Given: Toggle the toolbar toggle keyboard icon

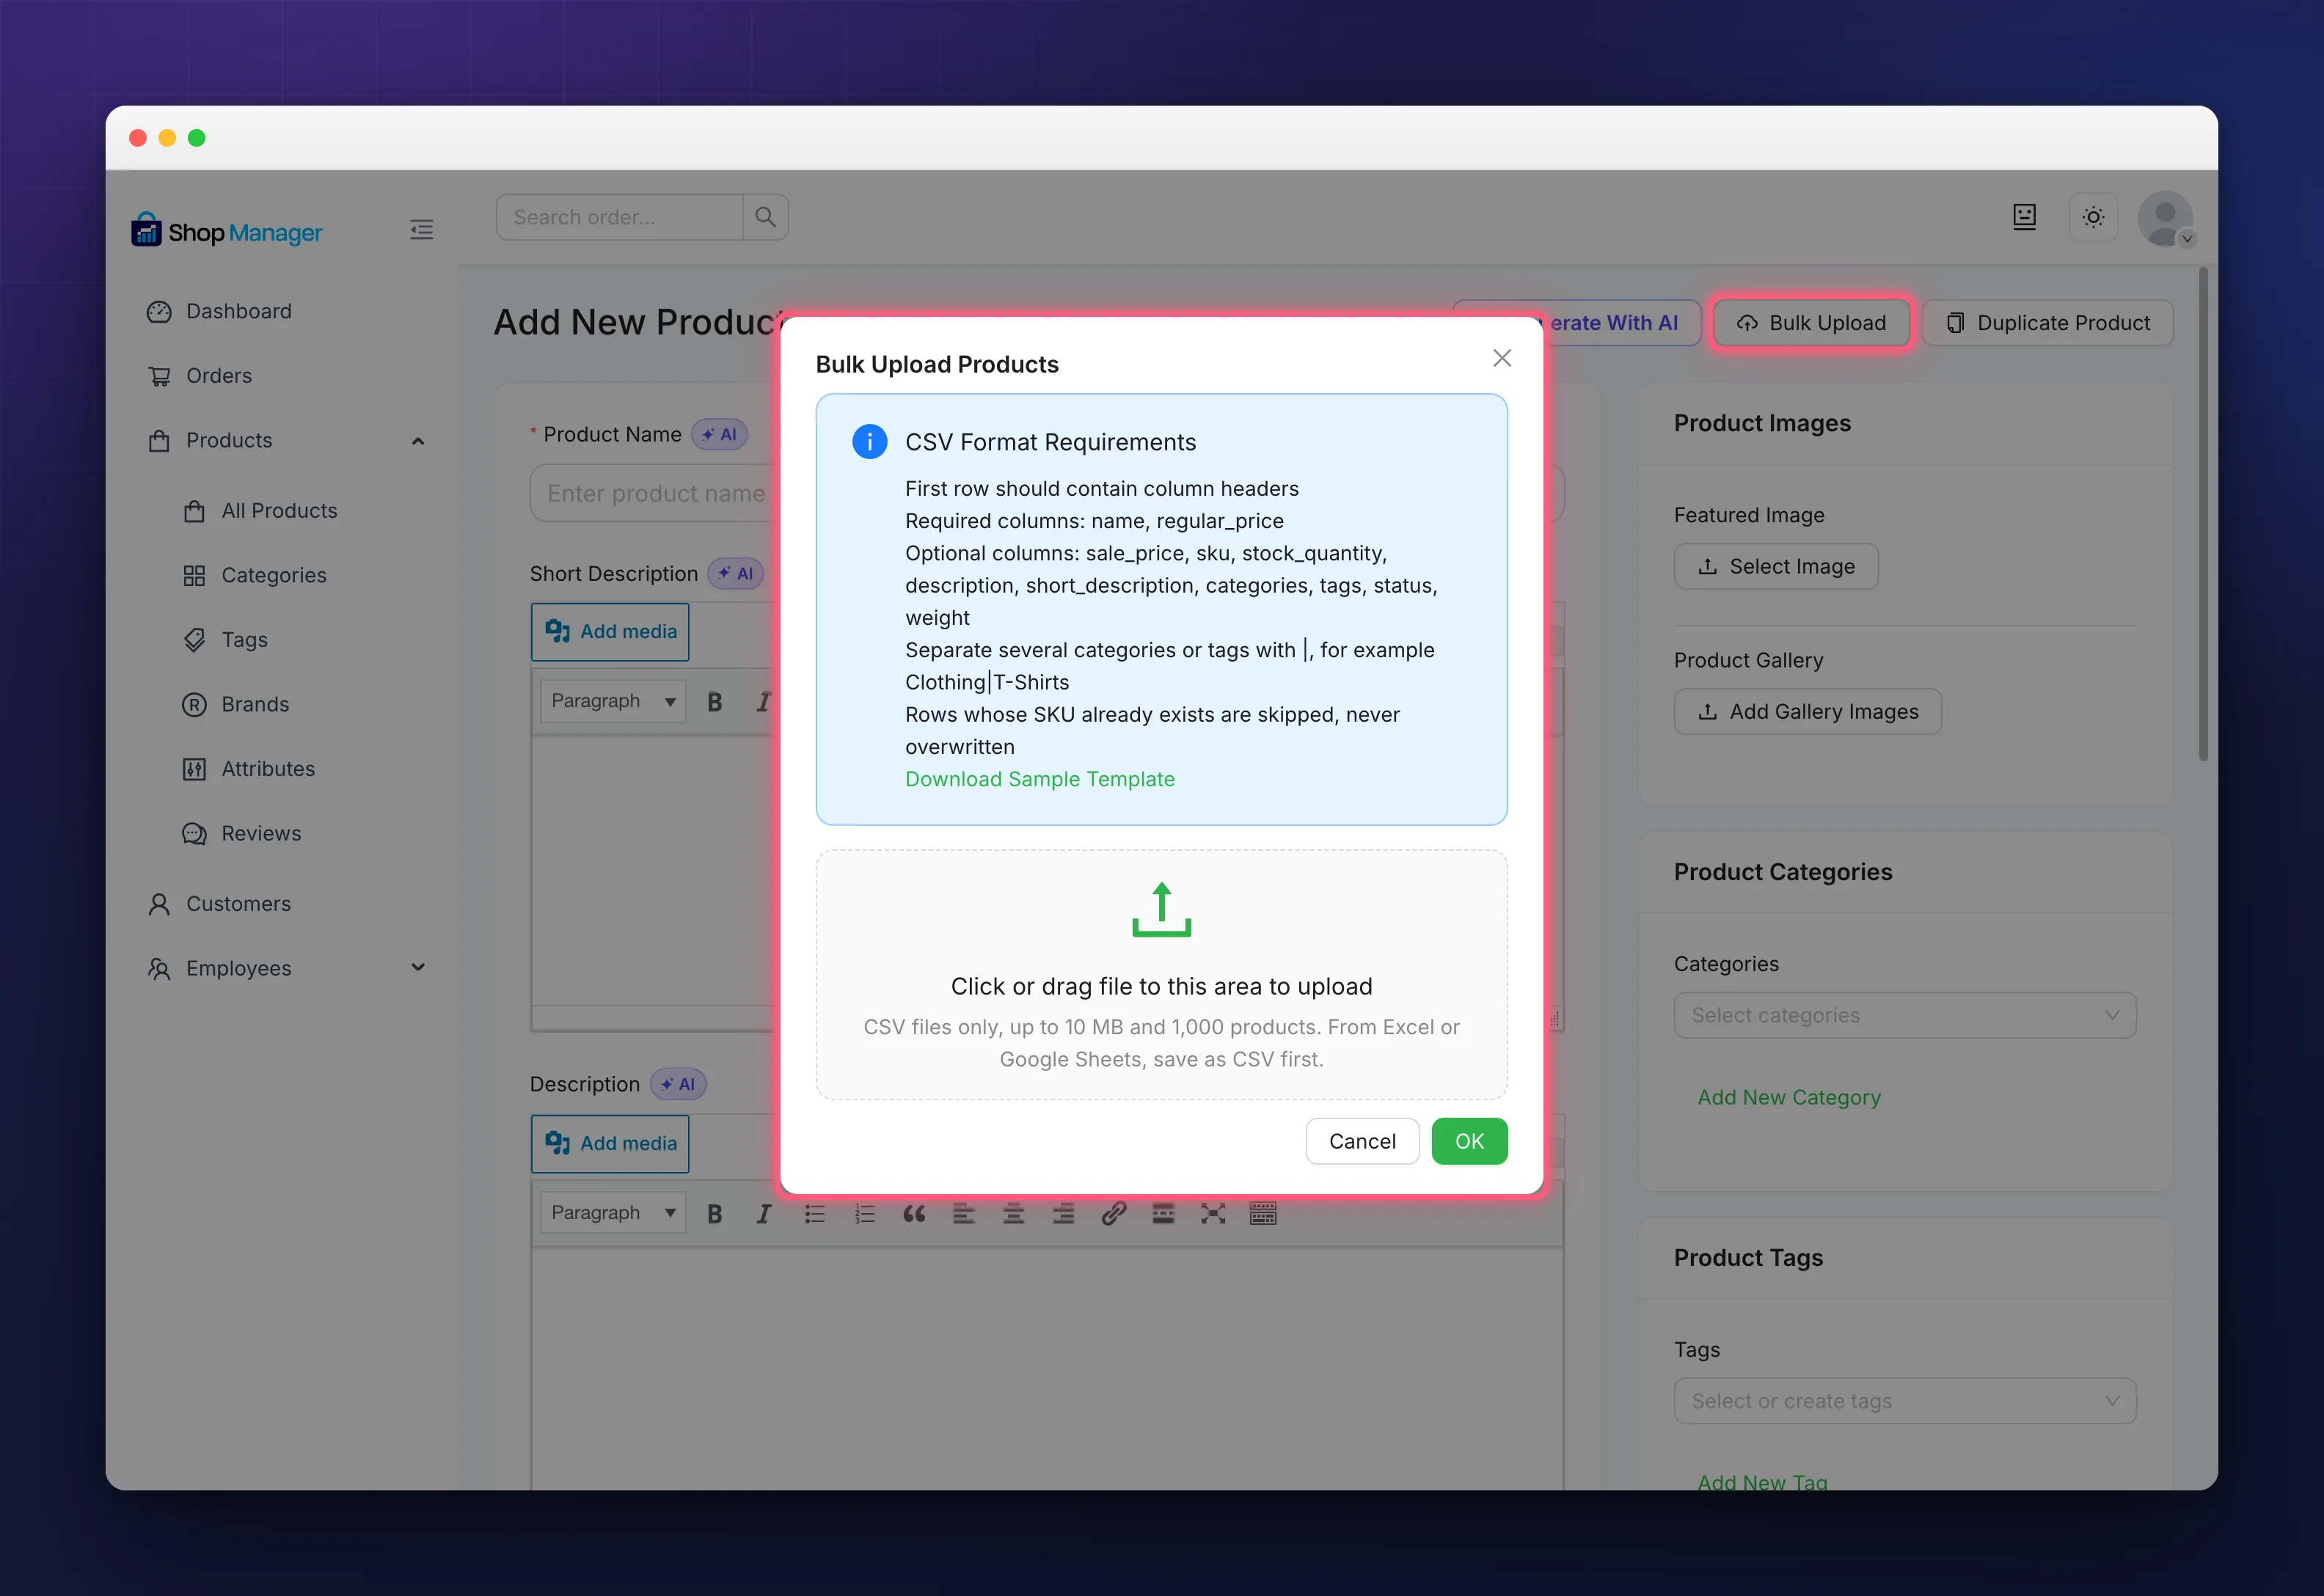Looking at the screenshot, I should tap(1263, 1213).
